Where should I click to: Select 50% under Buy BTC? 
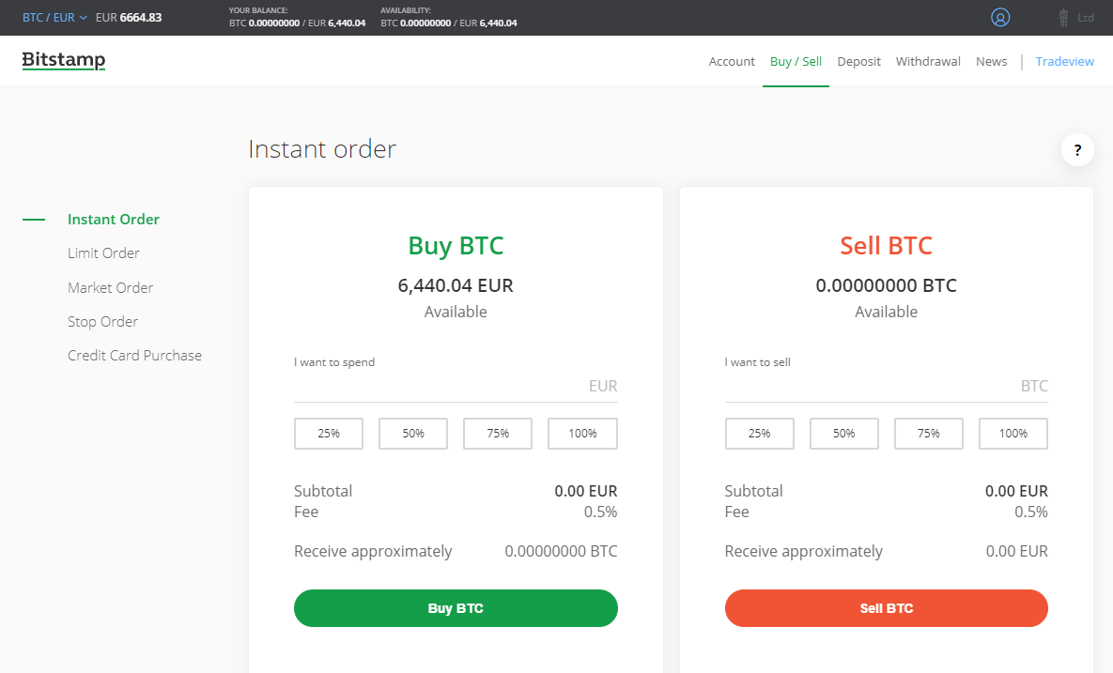[x=413, y=434]
